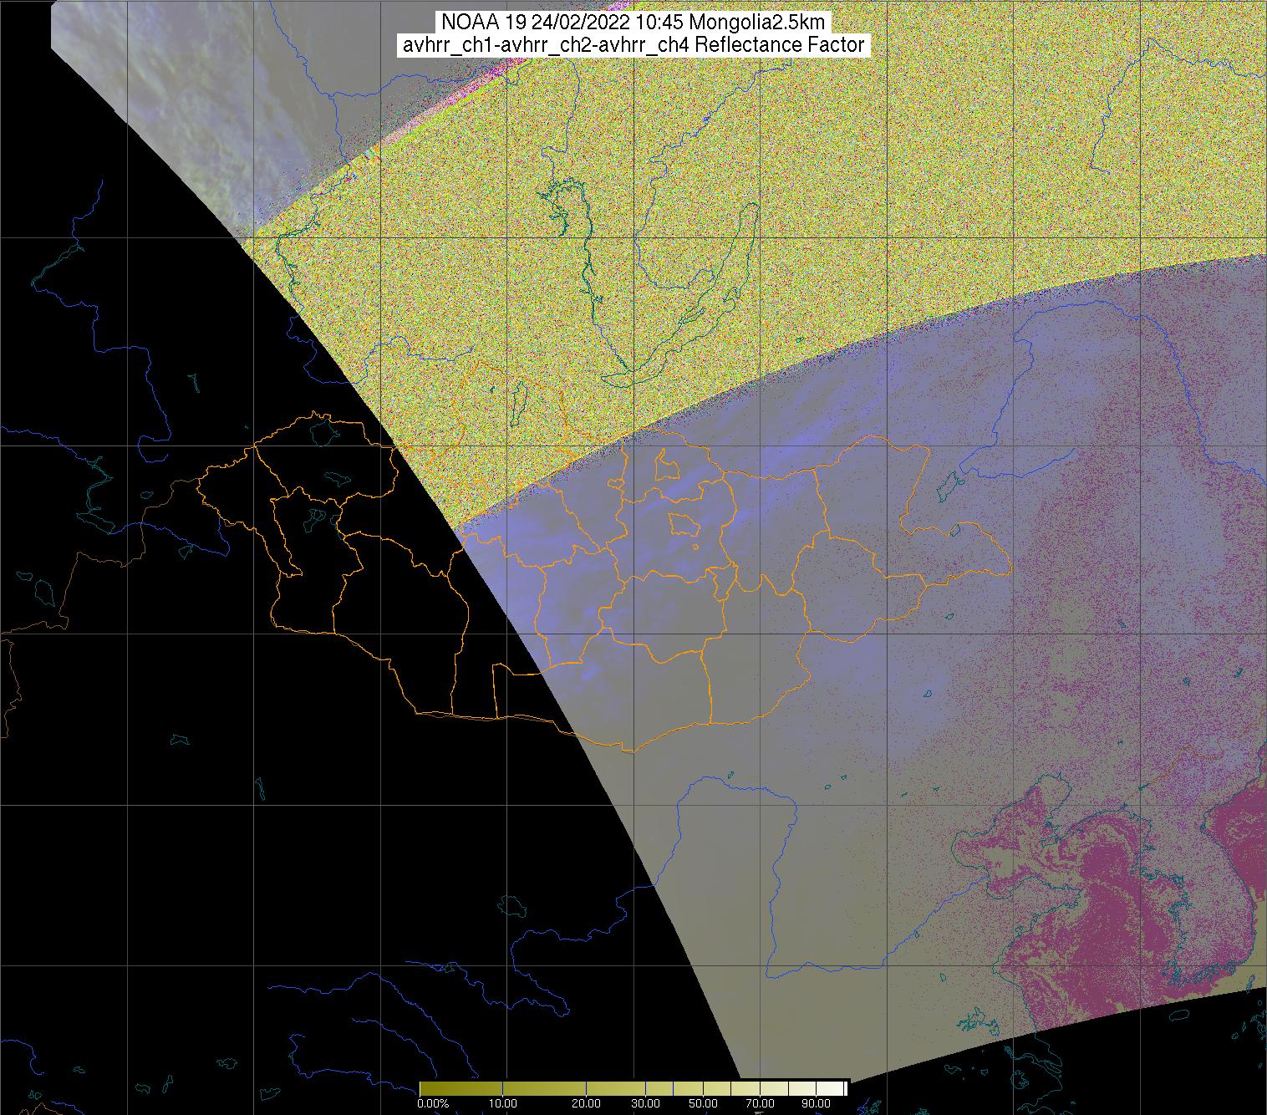Click the 0.00% label on the color scale
1267x1115 pixels.
[x=432, y=1103]
